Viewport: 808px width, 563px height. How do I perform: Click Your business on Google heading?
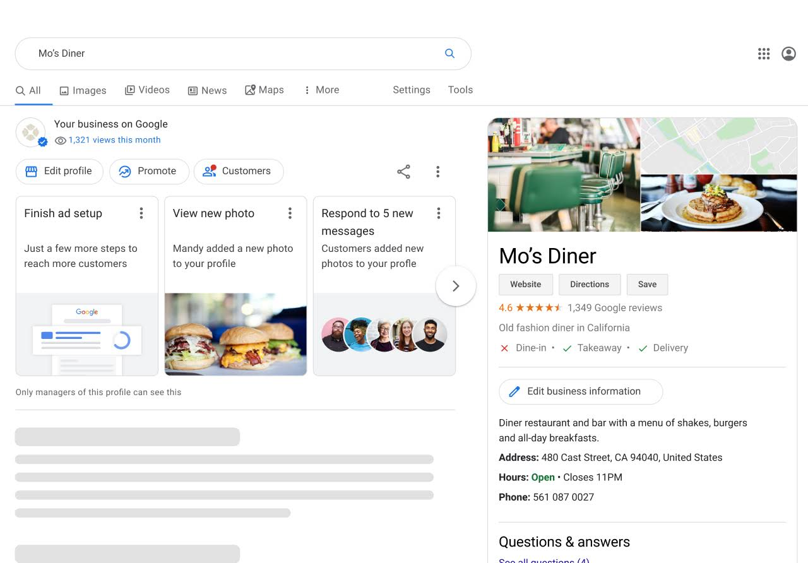(111, 124)
